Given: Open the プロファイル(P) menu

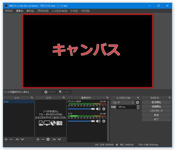Looking at the screenshot, I should [43, 11].
